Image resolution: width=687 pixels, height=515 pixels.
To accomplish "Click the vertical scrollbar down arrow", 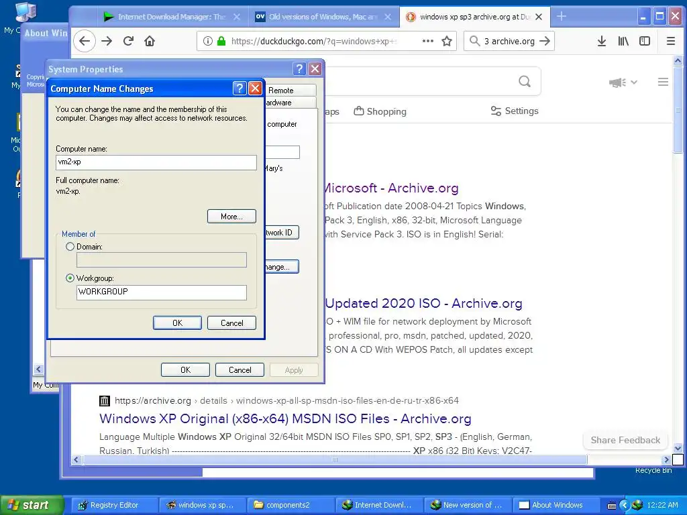I will (678, 448).
